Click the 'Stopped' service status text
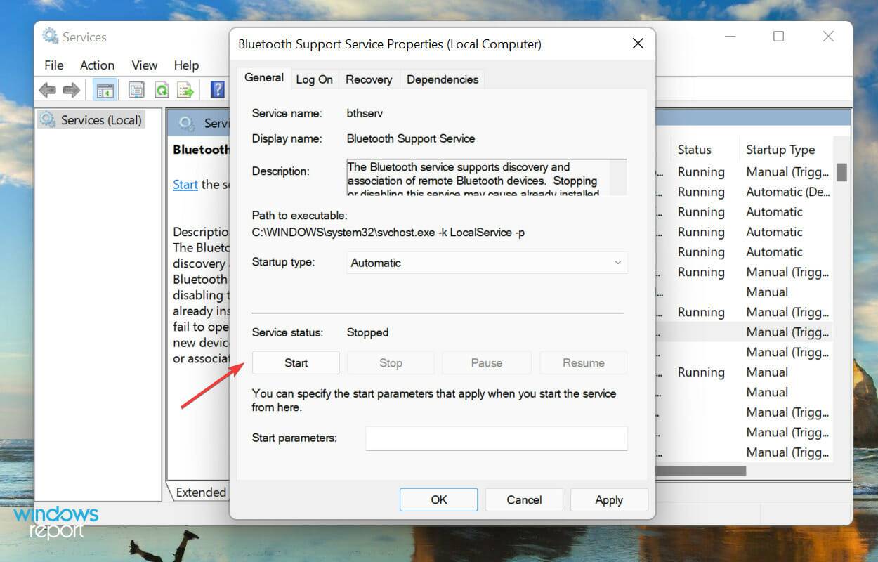 tap(367, 332)
